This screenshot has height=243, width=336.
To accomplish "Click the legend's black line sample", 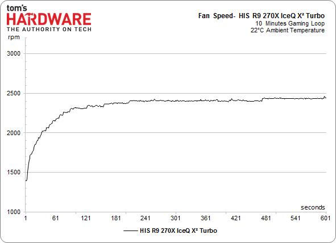I will click(130, 231).
